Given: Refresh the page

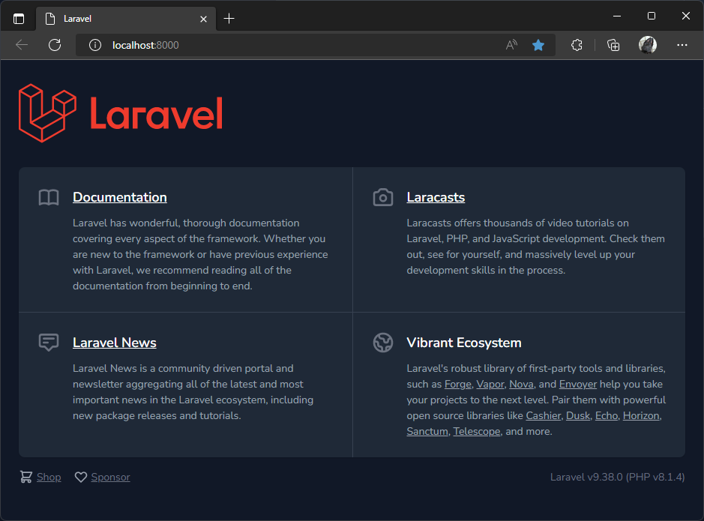Looking at the screenshot, I should [55, 45].
